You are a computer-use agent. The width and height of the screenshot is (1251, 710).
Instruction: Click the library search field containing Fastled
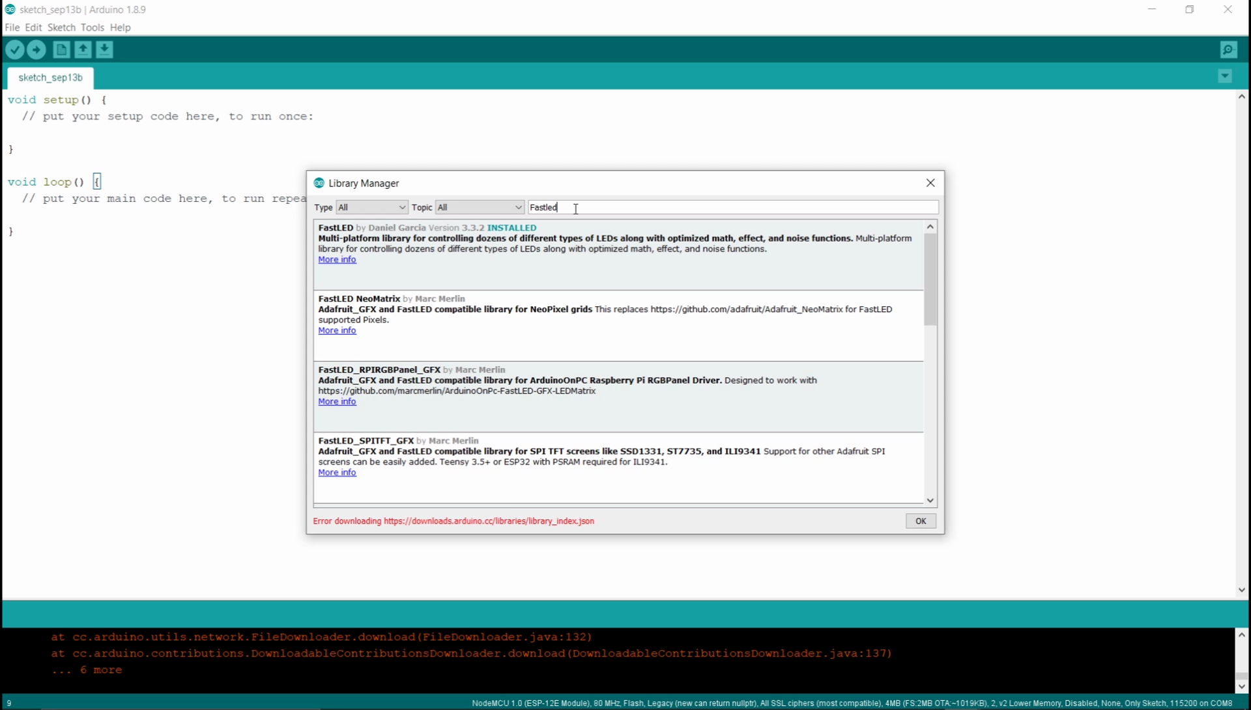(733, 207)
